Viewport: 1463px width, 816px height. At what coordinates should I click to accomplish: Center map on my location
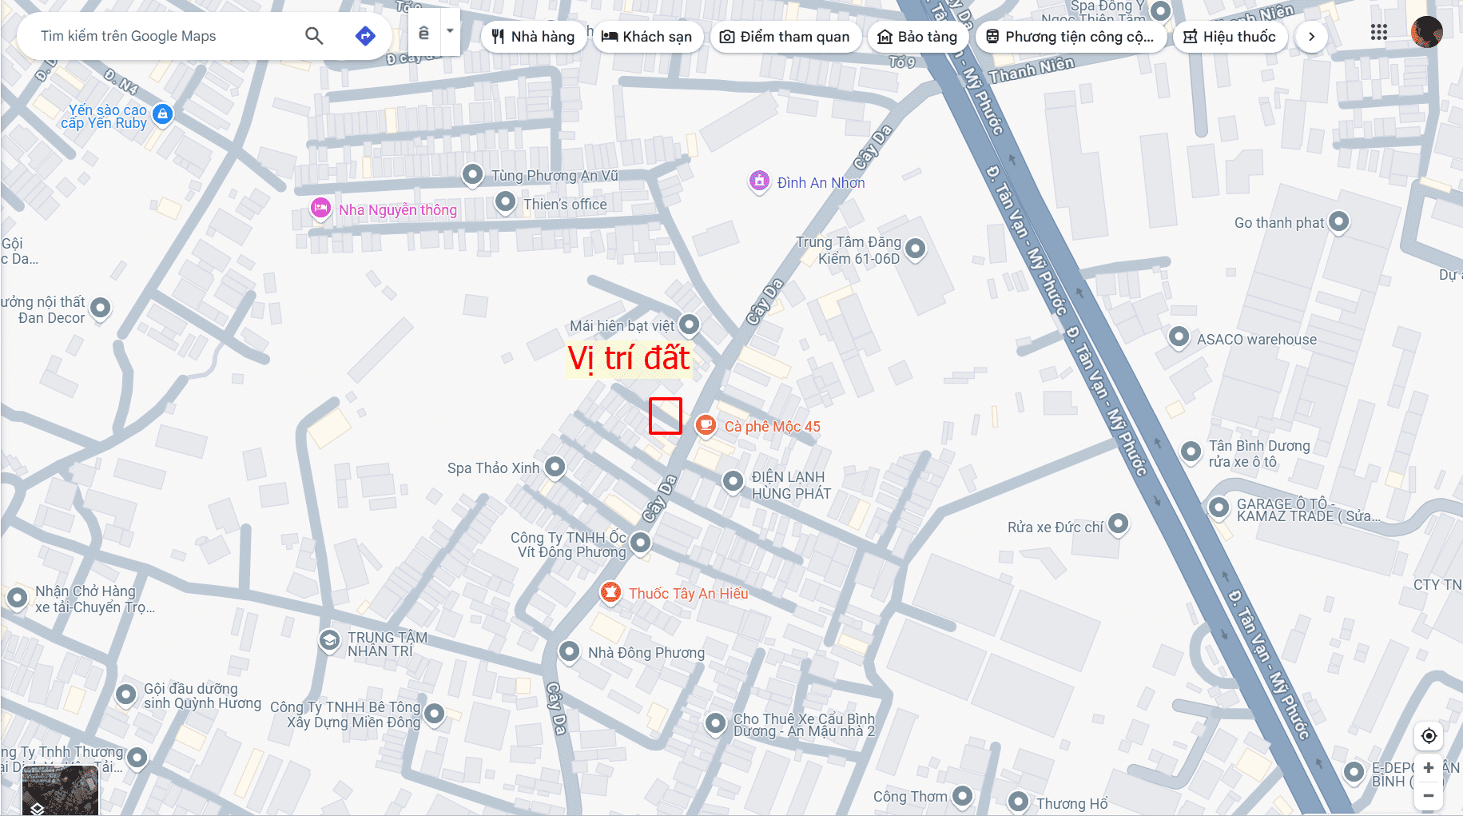point(1429,735)
